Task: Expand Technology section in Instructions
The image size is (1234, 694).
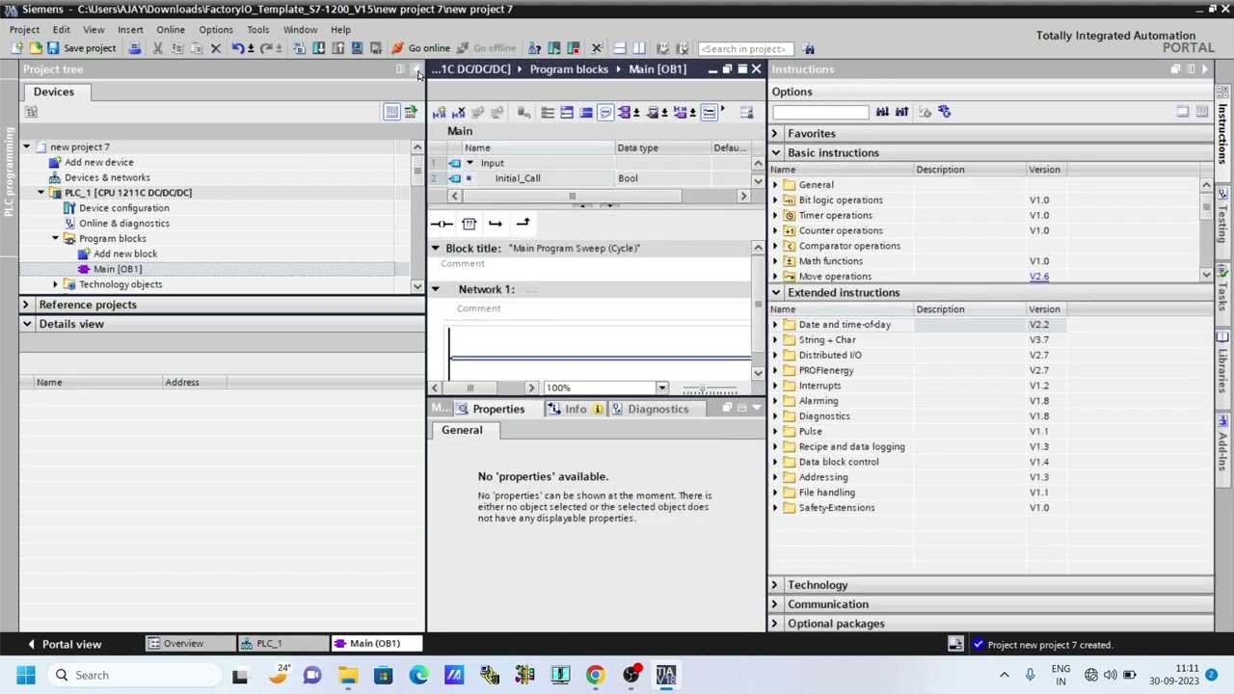Action: (775, 585)
